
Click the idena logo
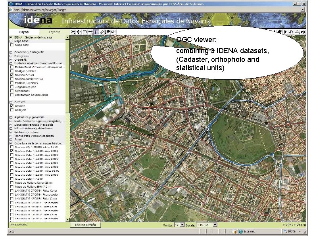coord(38,20)
